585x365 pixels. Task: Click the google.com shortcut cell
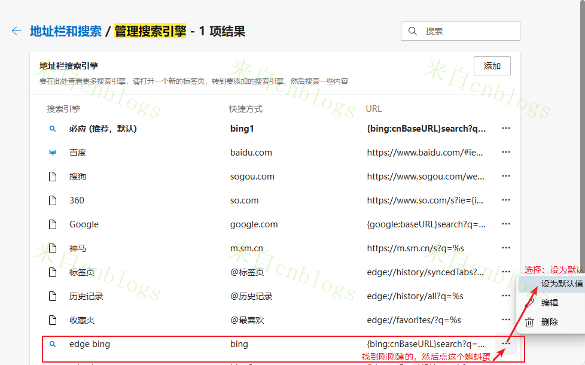click(x=254, y=224)
